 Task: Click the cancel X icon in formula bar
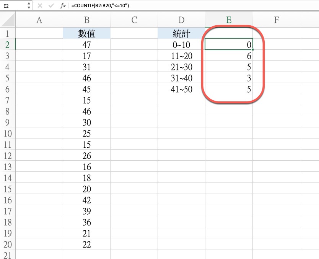40,6
